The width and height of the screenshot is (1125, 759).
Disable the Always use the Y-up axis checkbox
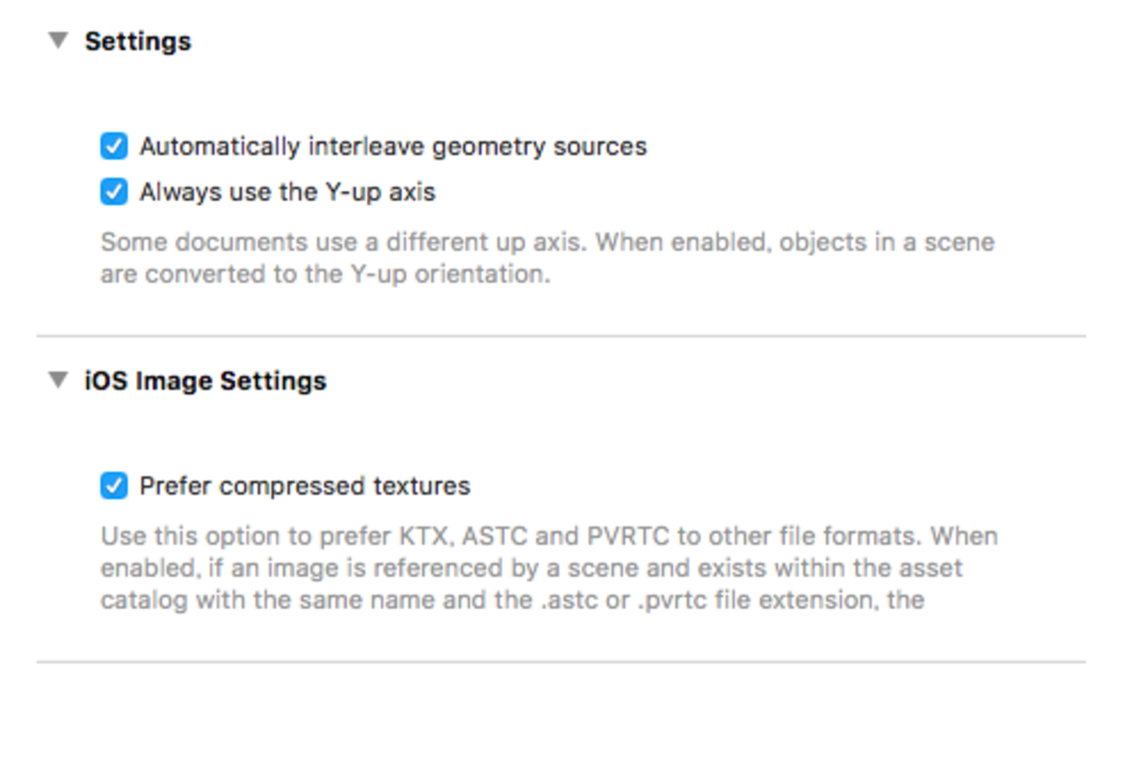click(113, 191)
